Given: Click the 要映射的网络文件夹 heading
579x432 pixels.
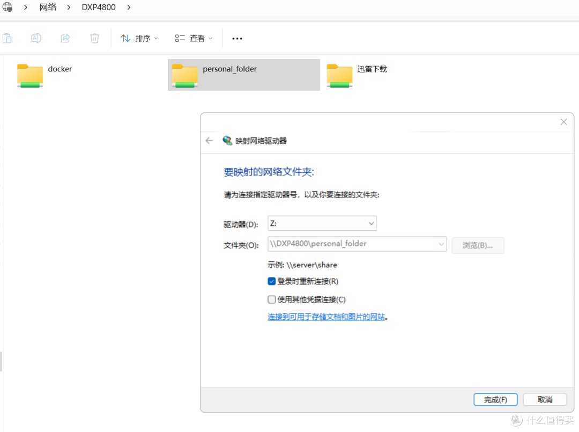Looking at the screenshot, I should (x=269, y=172).
